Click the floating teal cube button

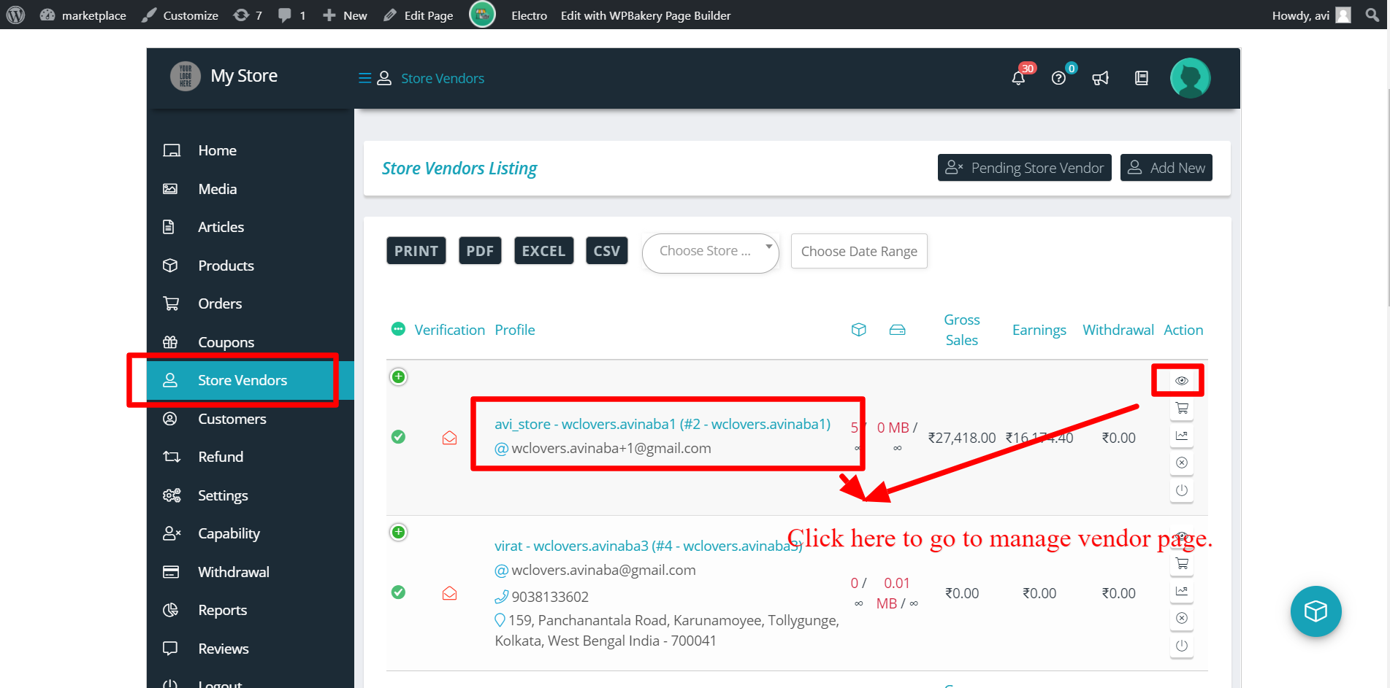pos(1315,611)
